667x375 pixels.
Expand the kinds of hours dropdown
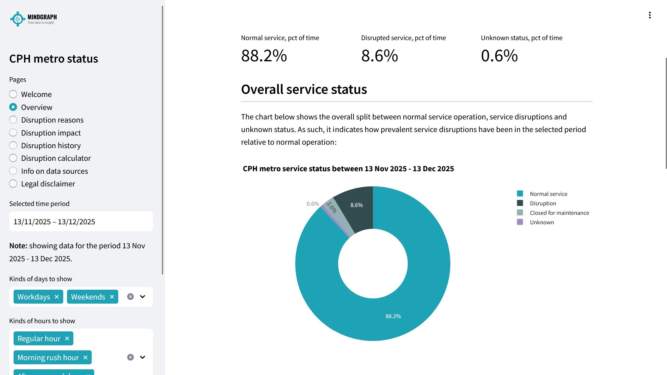tap(143, 357)
